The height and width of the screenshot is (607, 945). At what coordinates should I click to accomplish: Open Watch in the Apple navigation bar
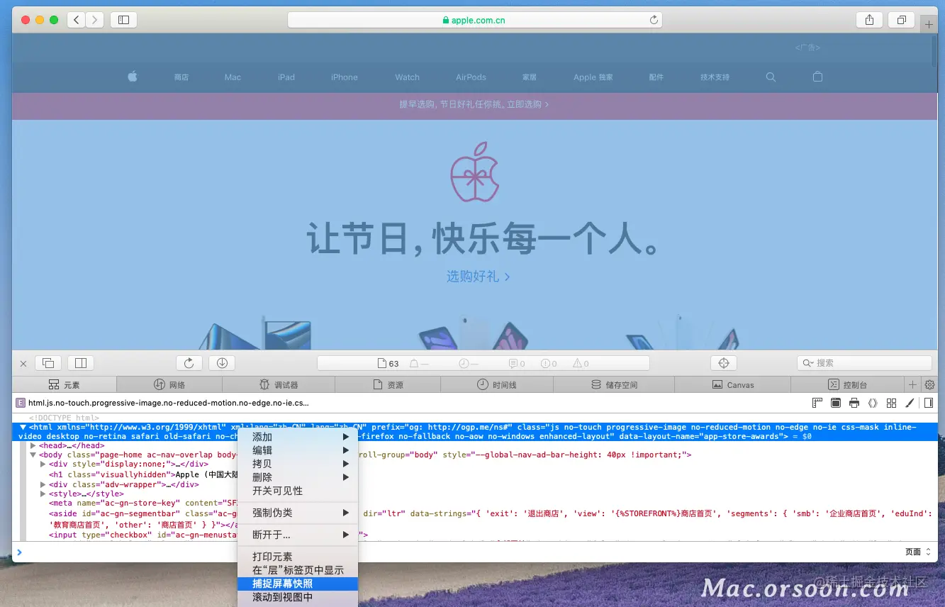tap(408, 77)
